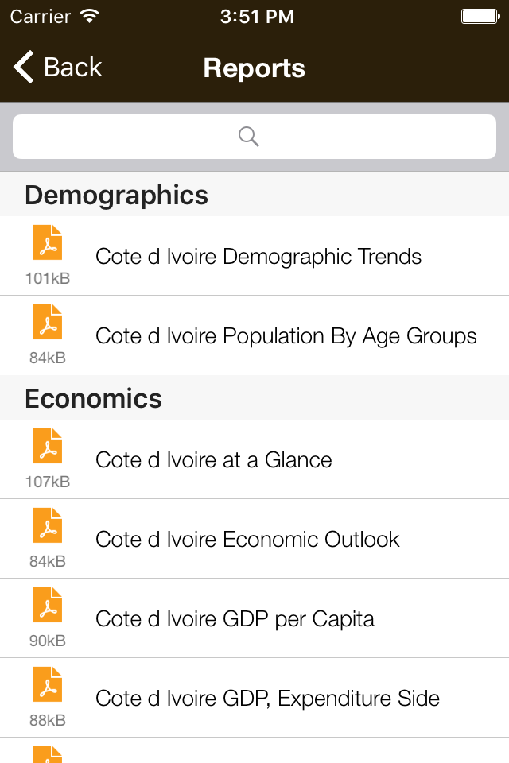509x763 pixels.
Task: Tap the battery indicator in the status bar
Action: tap(480, 14)
